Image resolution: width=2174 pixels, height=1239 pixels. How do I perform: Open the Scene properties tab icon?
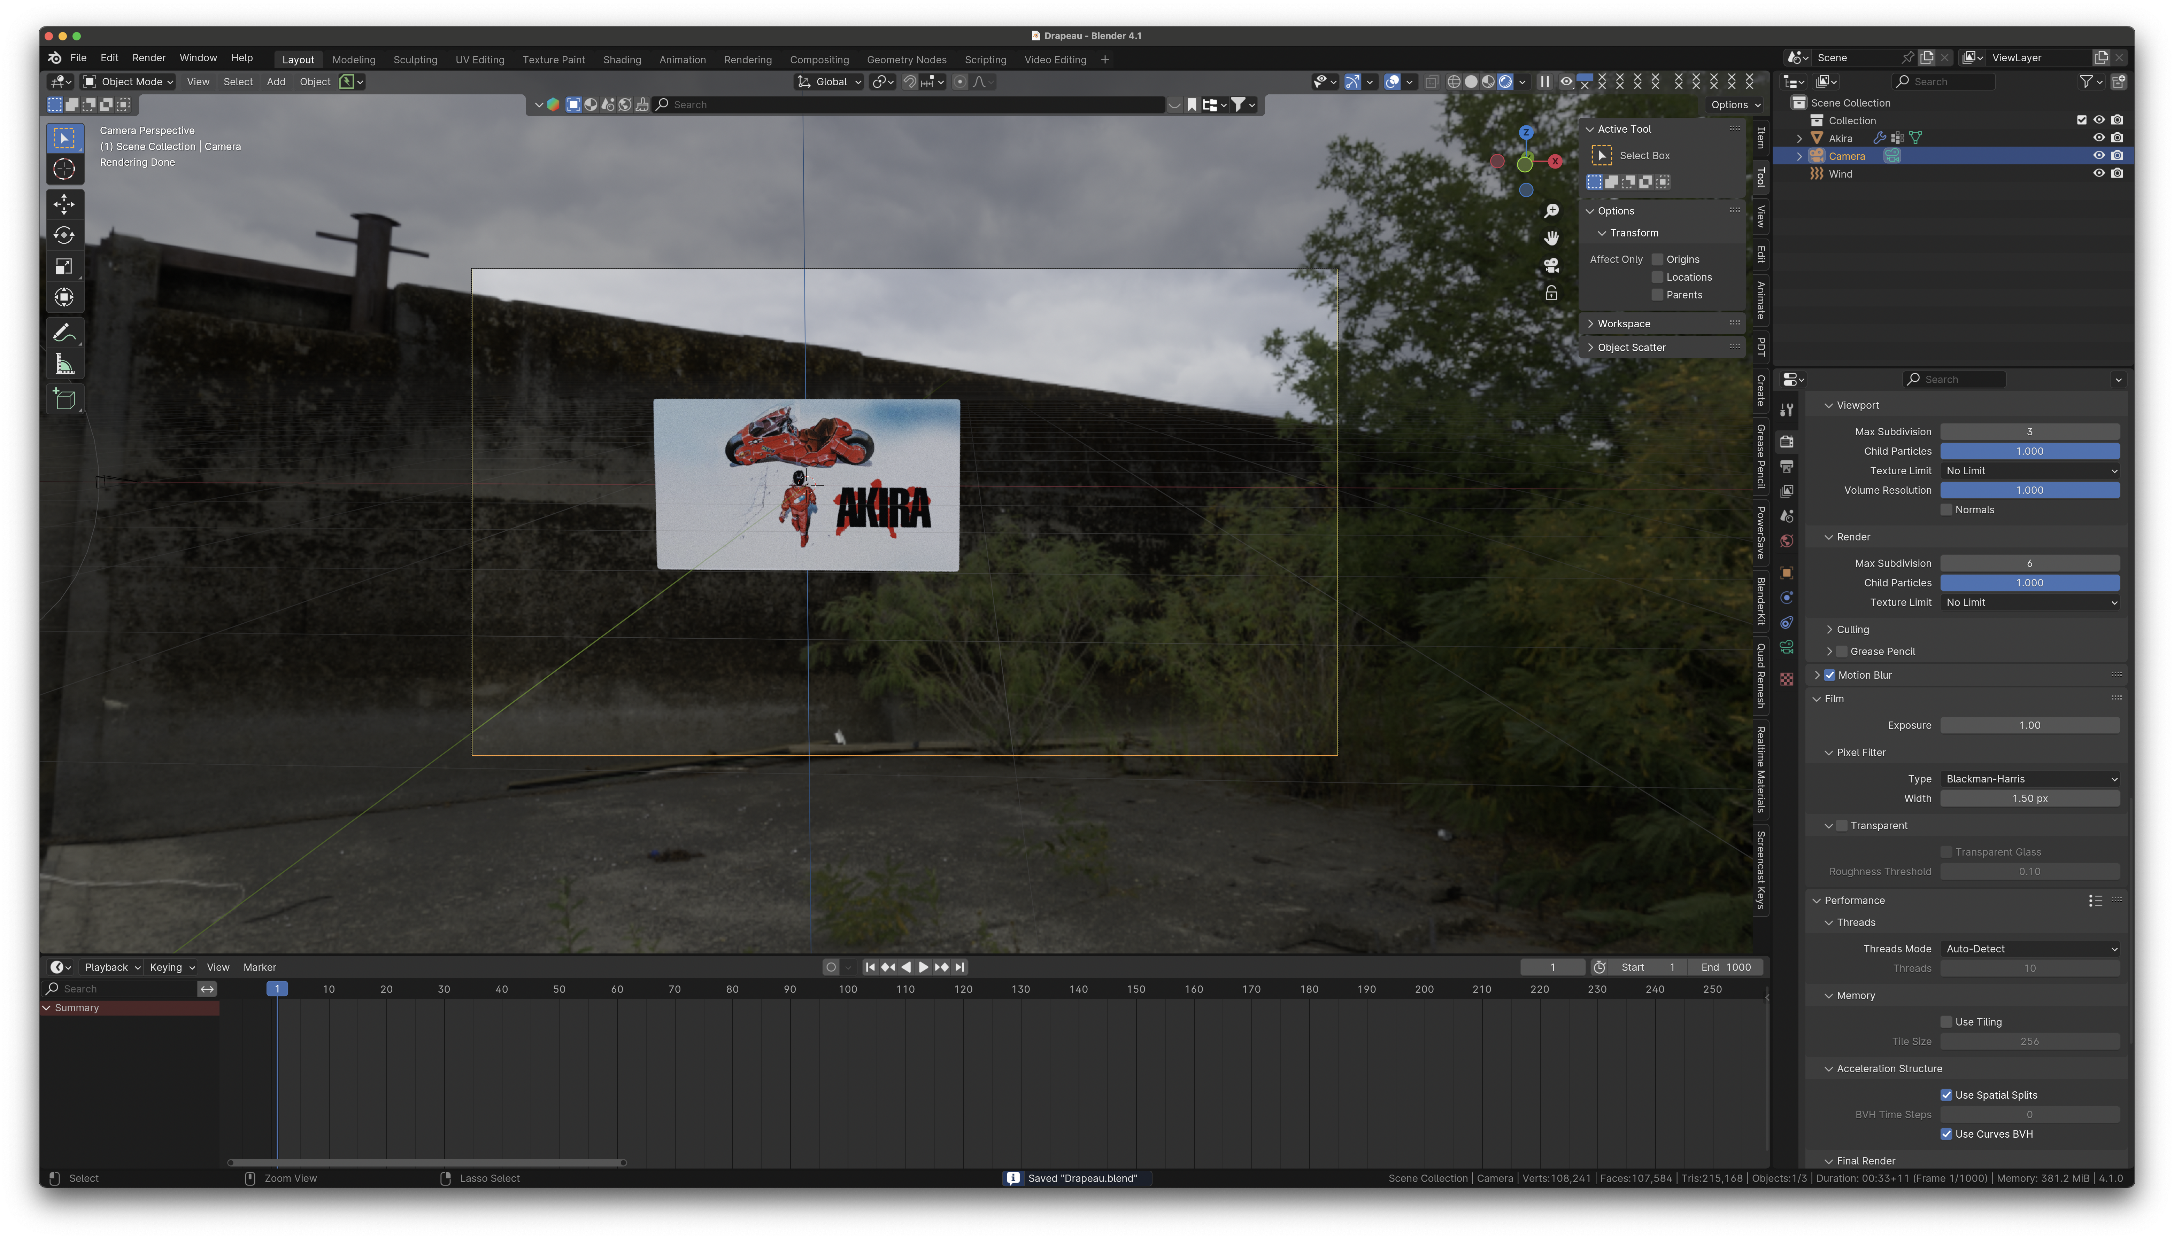[x=1787, y=516]
